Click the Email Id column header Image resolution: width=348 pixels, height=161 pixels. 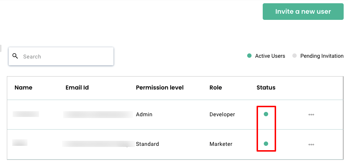[x=77, y=88]
